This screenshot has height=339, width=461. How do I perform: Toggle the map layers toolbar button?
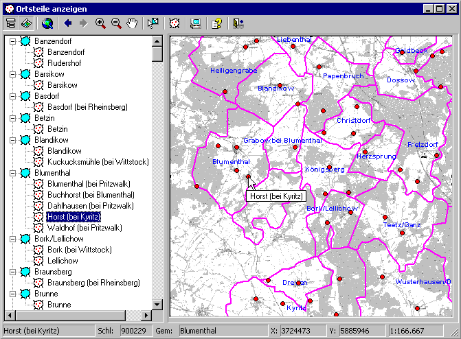coord(27,23)
